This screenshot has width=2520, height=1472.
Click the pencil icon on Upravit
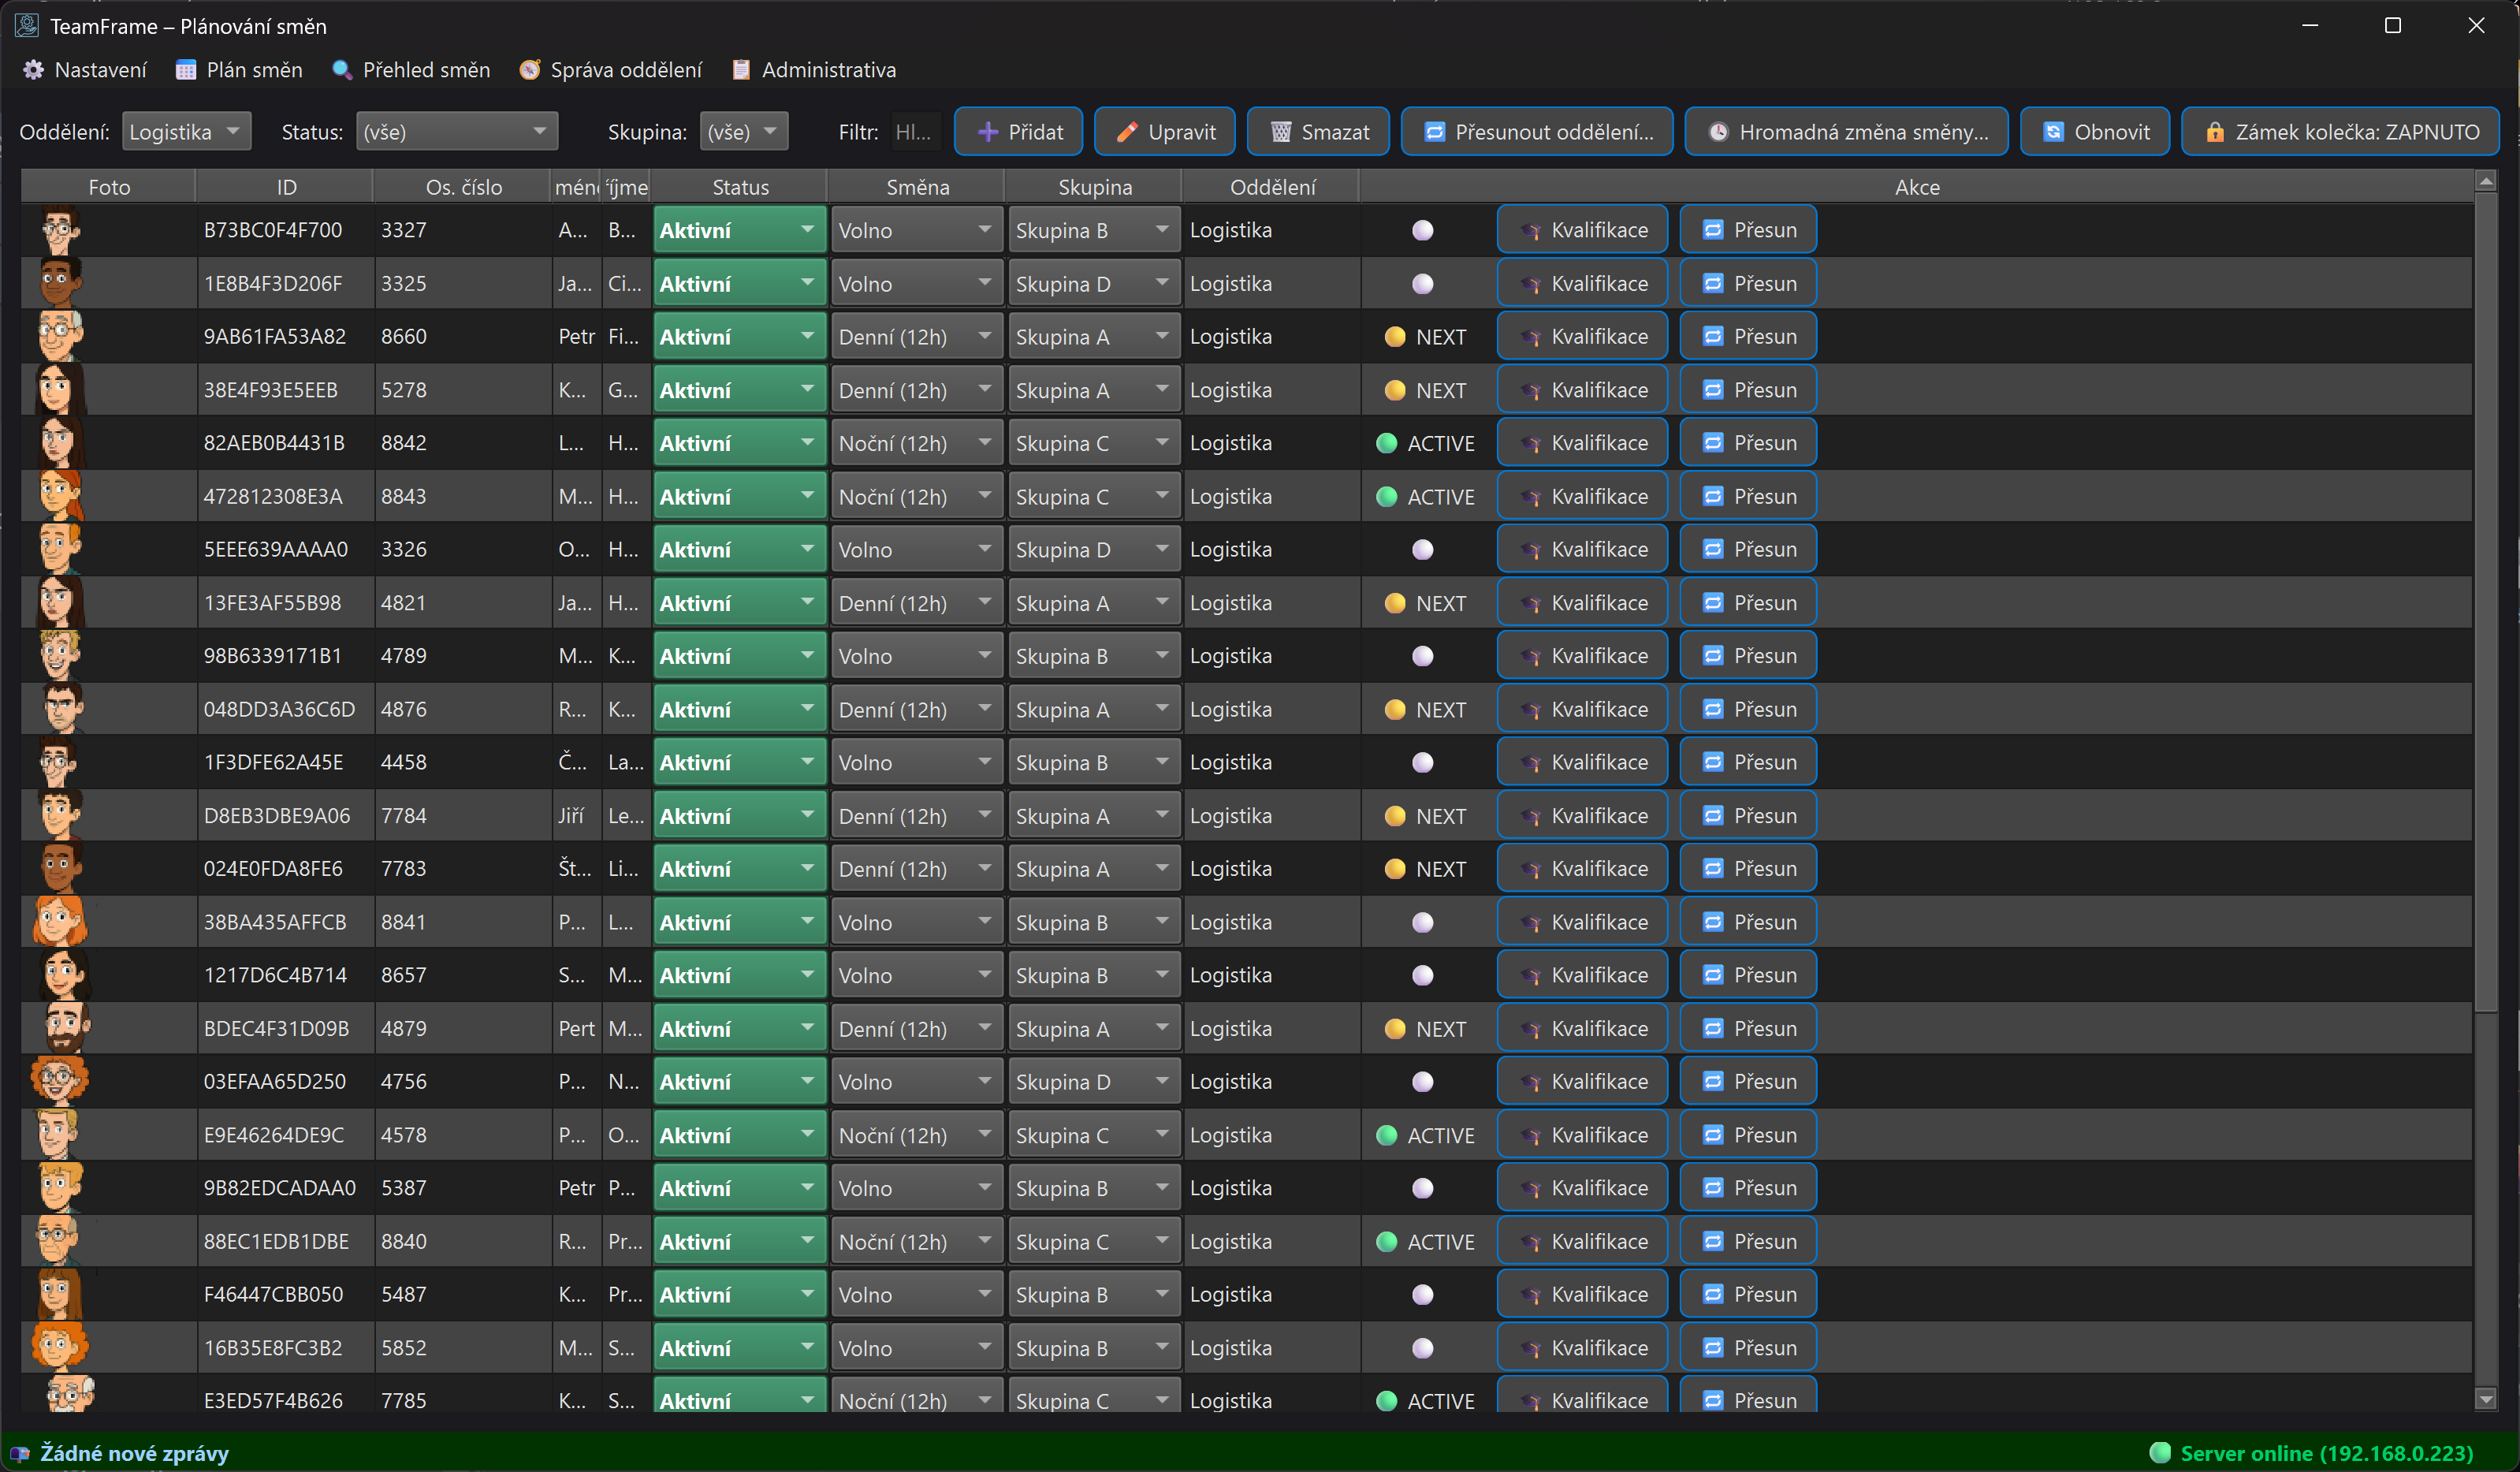pyautogui.click(x=1127, y=132)
